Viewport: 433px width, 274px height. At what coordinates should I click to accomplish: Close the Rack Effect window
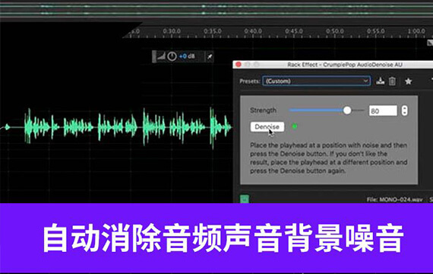coord(239,65)
